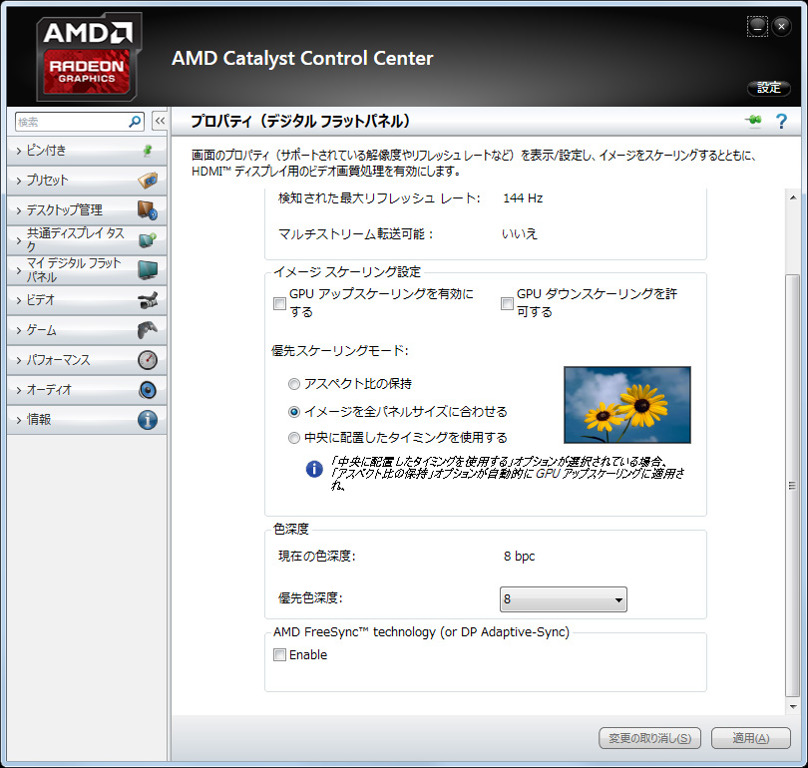
Task: Click the 情報 info icon in sidebar
Action: [148, 420]
